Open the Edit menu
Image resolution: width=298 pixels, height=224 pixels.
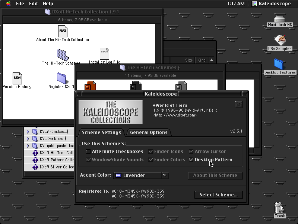coord(34,3)
